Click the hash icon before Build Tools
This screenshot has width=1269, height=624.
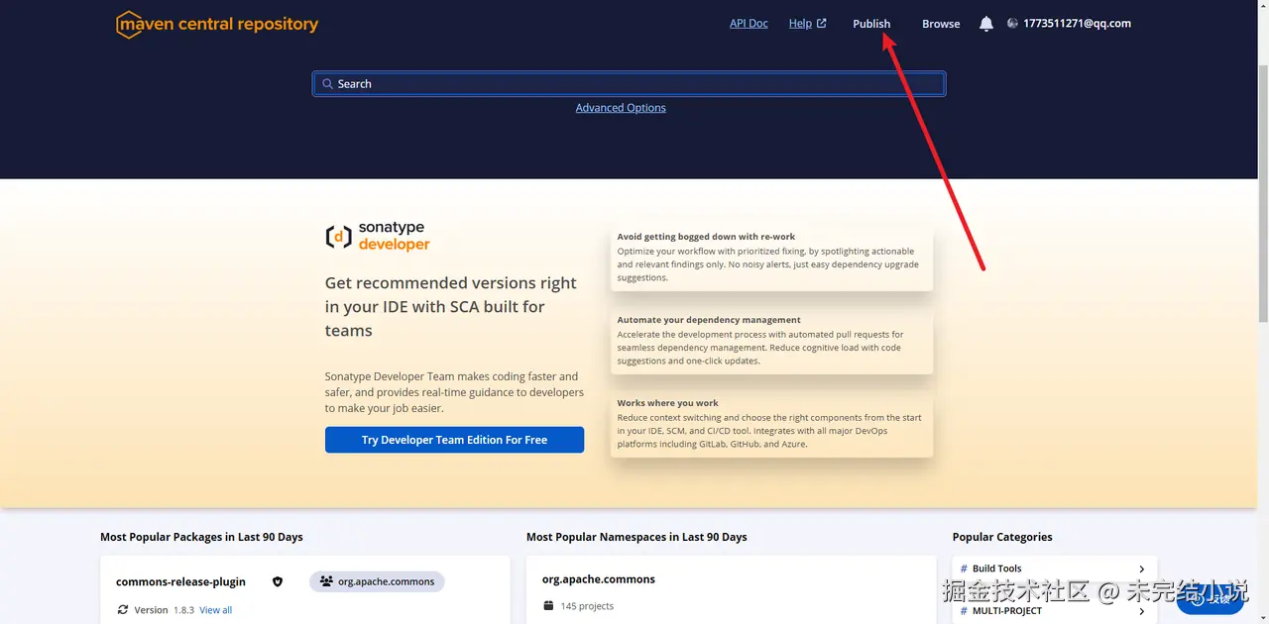(x=964, y=569)
